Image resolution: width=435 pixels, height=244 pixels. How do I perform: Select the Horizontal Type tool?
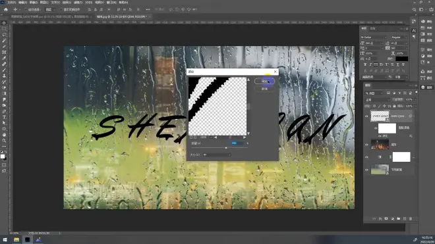pyautogui.click(x=4, y=117)
